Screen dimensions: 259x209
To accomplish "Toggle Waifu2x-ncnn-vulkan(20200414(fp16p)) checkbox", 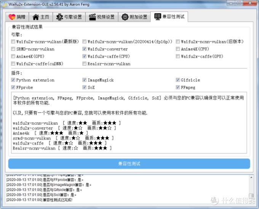I will [84, 42].
